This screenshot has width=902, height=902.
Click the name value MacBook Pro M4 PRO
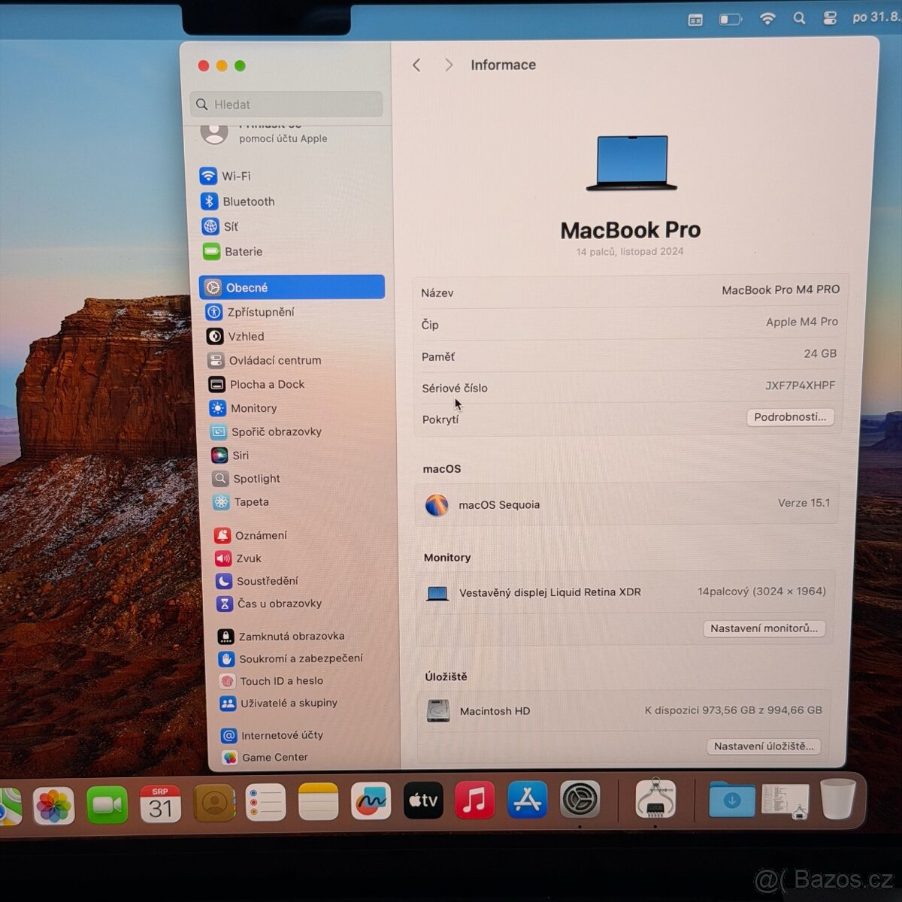pos(780,289)
